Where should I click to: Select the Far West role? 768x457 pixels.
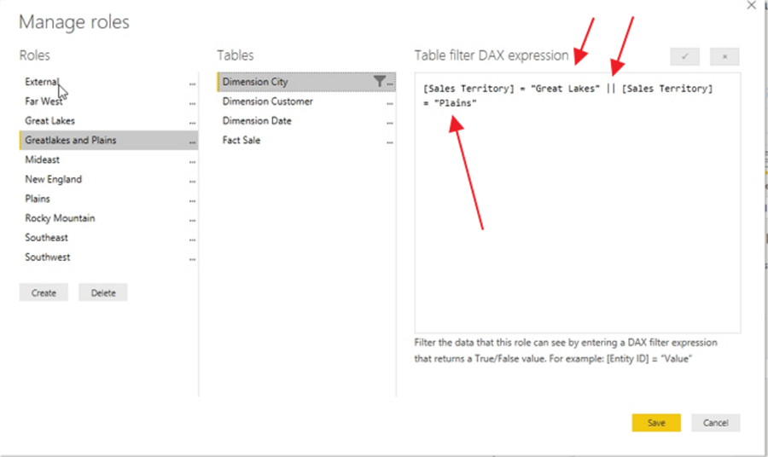pyautogui.click(x=44, y=101)
